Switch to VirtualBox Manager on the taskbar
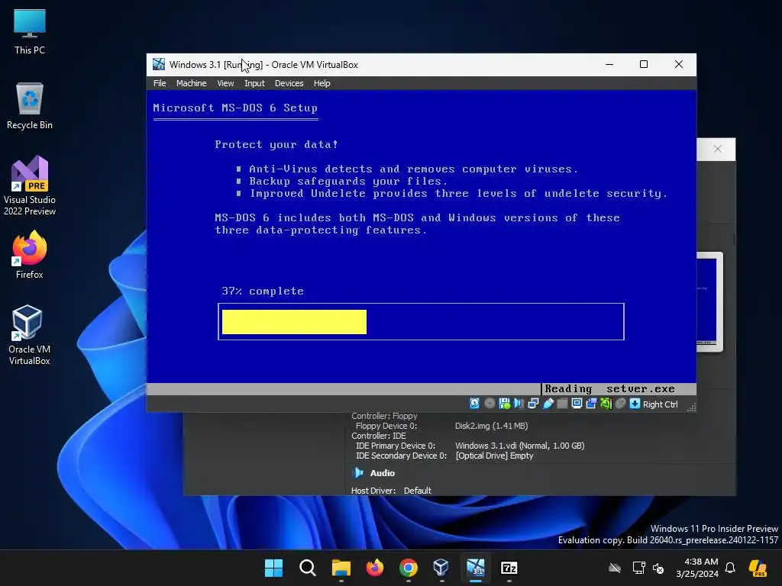The image size is (782, 586). 442,568
